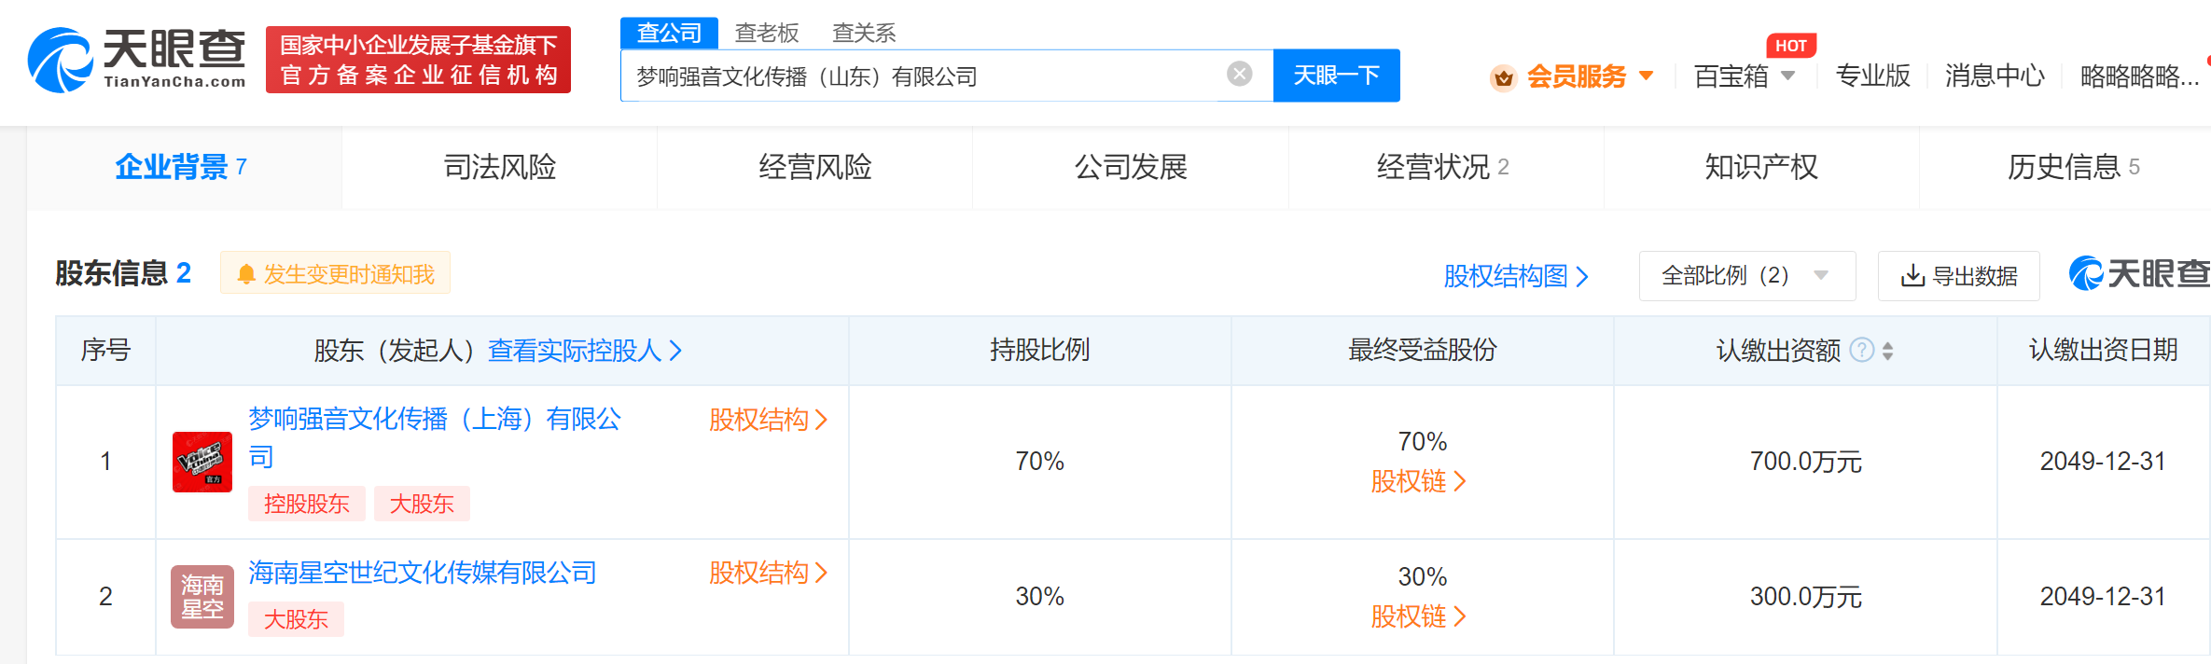This screenshot has width=2211, height=664.
Task: Sort by 认缴出资额 using the sort arrows
Action: coord(1887,351)
